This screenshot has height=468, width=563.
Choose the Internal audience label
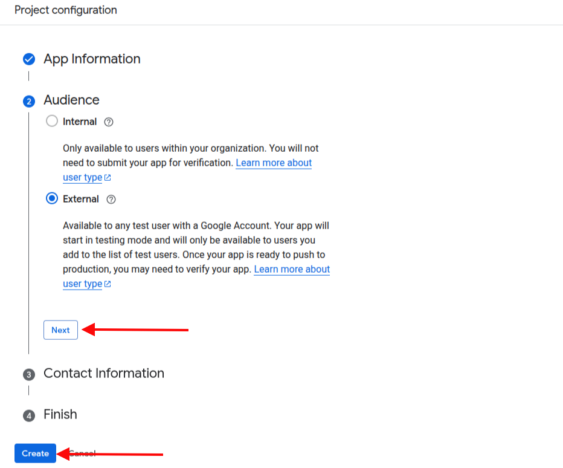click(x=80, y=122)
